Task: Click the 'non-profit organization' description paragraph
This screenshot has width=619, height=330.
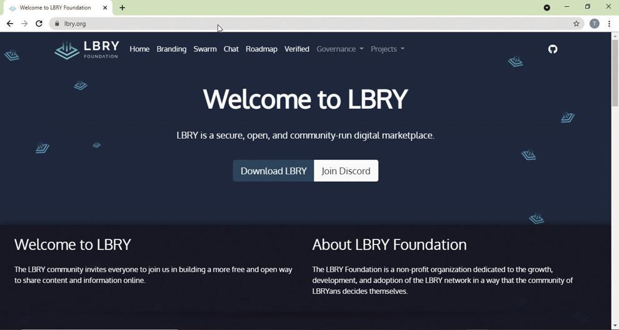Action: click(x=443, y=280)
